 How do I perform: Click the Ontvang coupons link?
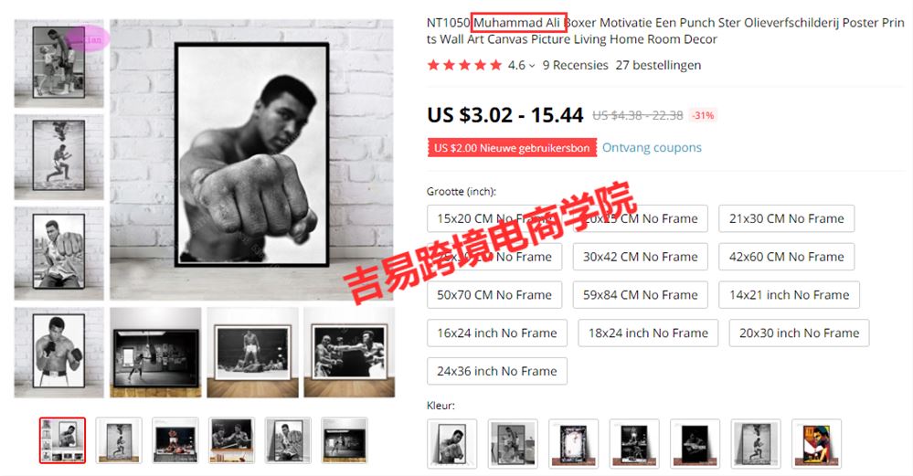click(652, 148)
